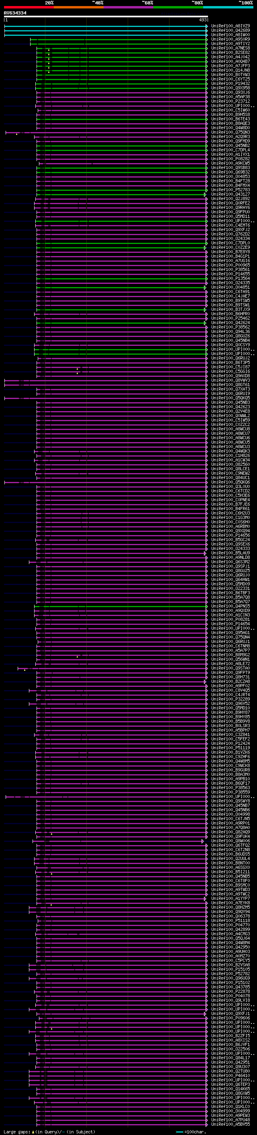Screen dimensions: 257x1135
Task: Click the green alignment bar for UniRef100_A9S0R9
Action: (x=118, y=39)
